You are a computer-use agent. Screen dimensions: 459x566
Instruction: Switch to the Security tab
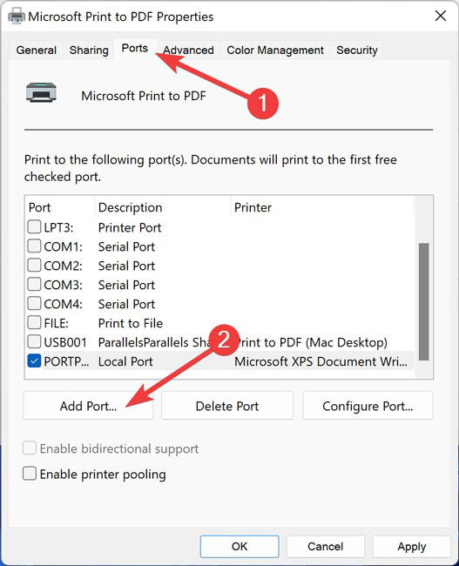click(357, 50)
